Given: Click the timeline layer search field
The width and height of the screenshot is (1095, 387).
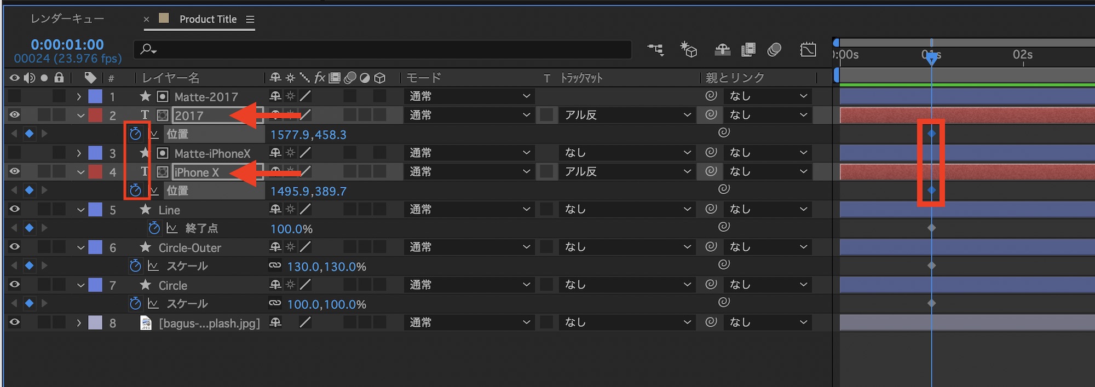Looking at the screenshot, I should pyautogui.click(x=383, y=50).
